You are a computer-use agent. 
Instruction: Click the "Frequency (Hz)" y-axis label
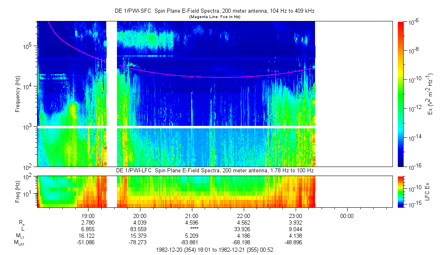point(18,94)
